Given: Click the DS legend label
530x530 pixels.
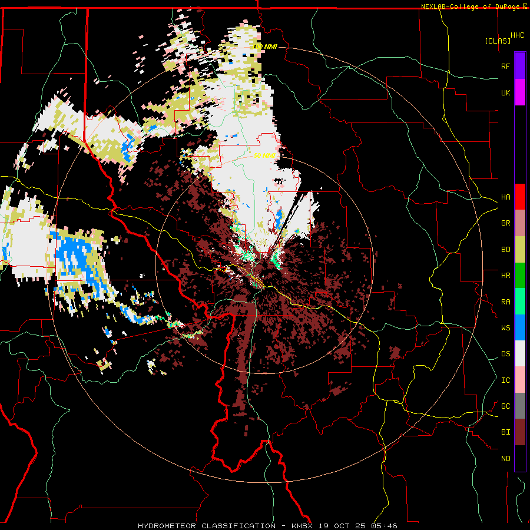Looking at the screenshot, I should 505,354.
